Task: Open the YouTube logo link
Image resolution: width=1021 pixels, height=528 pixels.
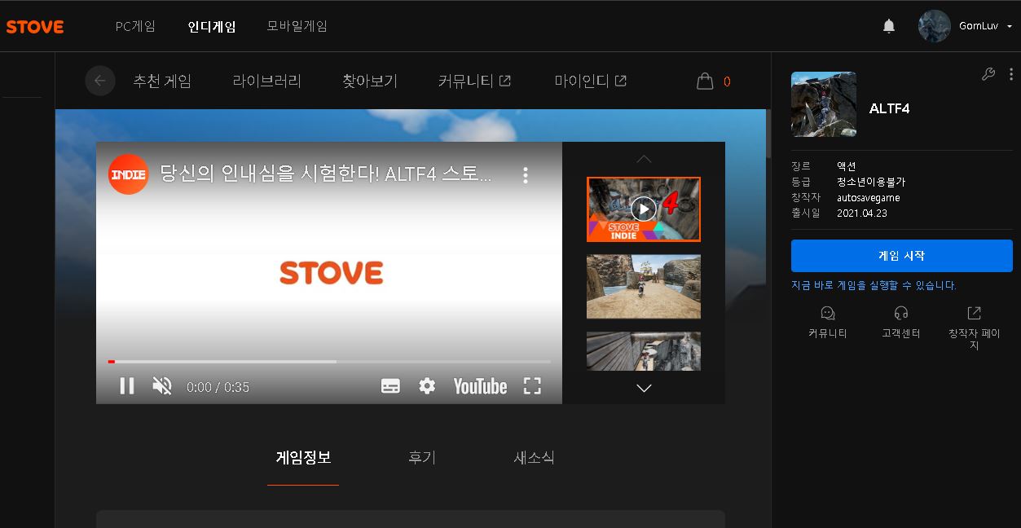Action: [480, 386]
